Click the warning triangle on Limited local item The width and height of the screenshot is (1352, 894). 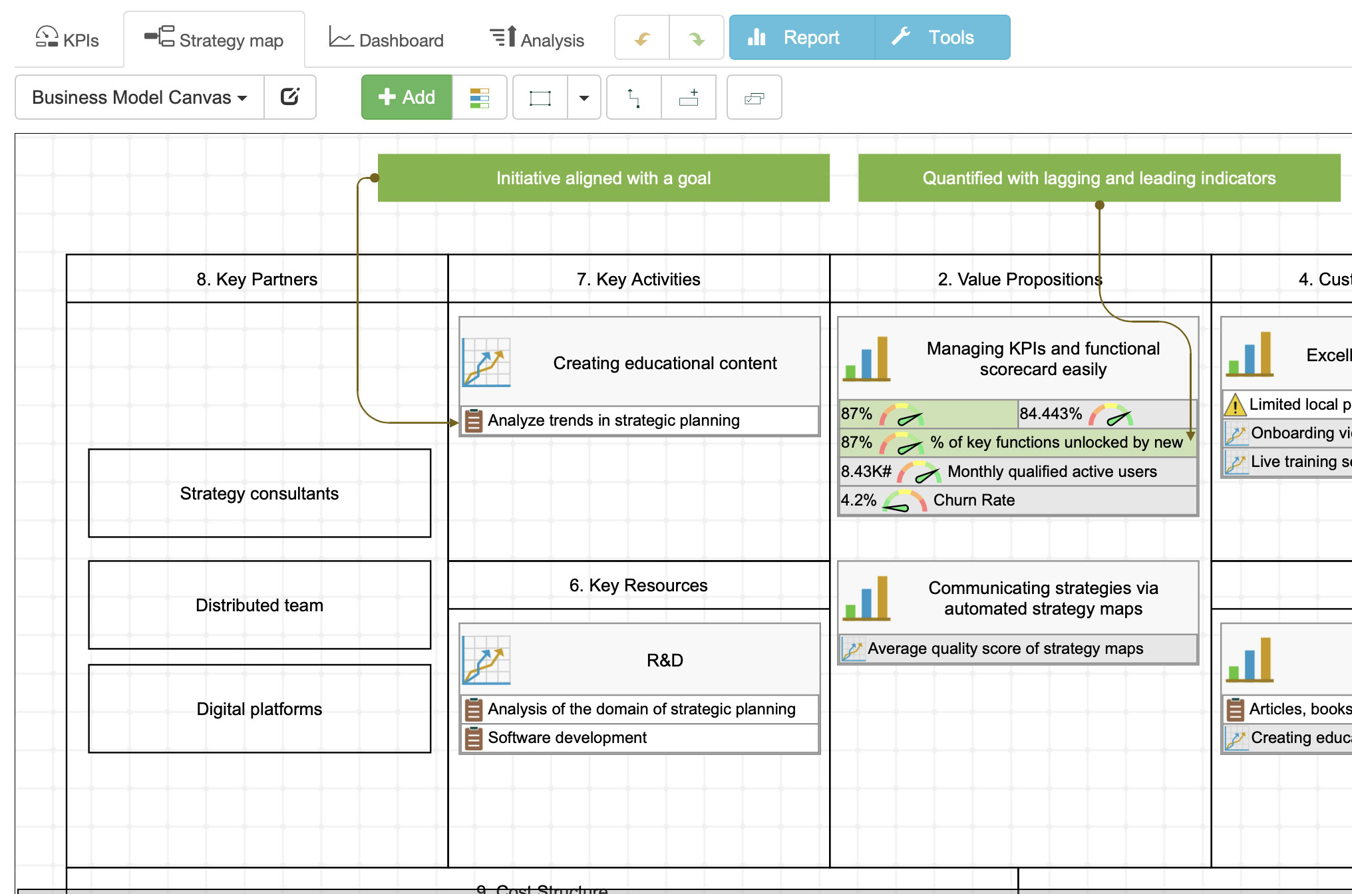[1236, 404]
